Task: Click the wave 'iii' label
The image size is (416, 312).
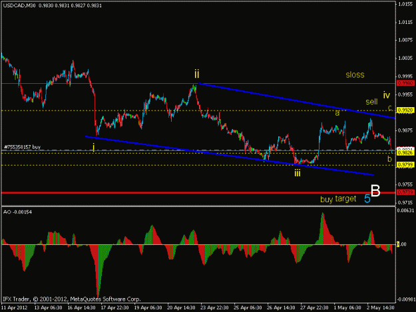Action: pos(298,174)
